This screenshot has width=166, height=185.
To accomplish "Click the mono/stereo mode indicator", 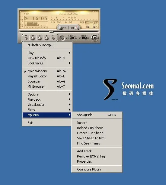I will [91, 23].
